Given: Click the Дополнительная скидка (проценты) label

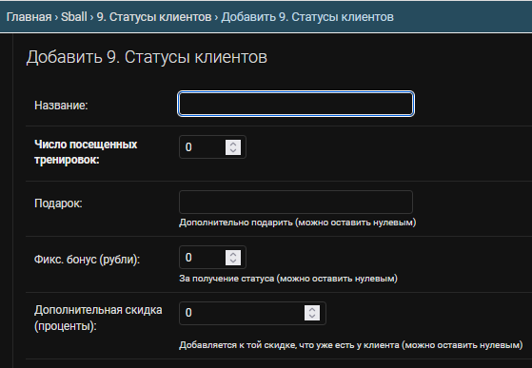Looking at the screenshot, I should click(x=98, y=318).
